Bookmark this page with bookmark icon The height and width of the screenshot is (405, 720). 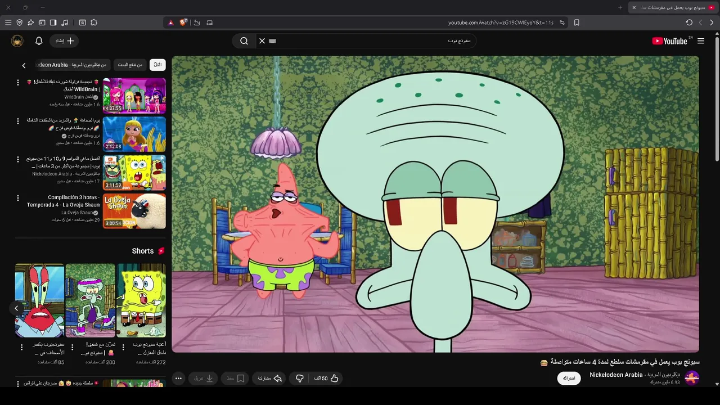pyautogui.click(x=577, y=22)
